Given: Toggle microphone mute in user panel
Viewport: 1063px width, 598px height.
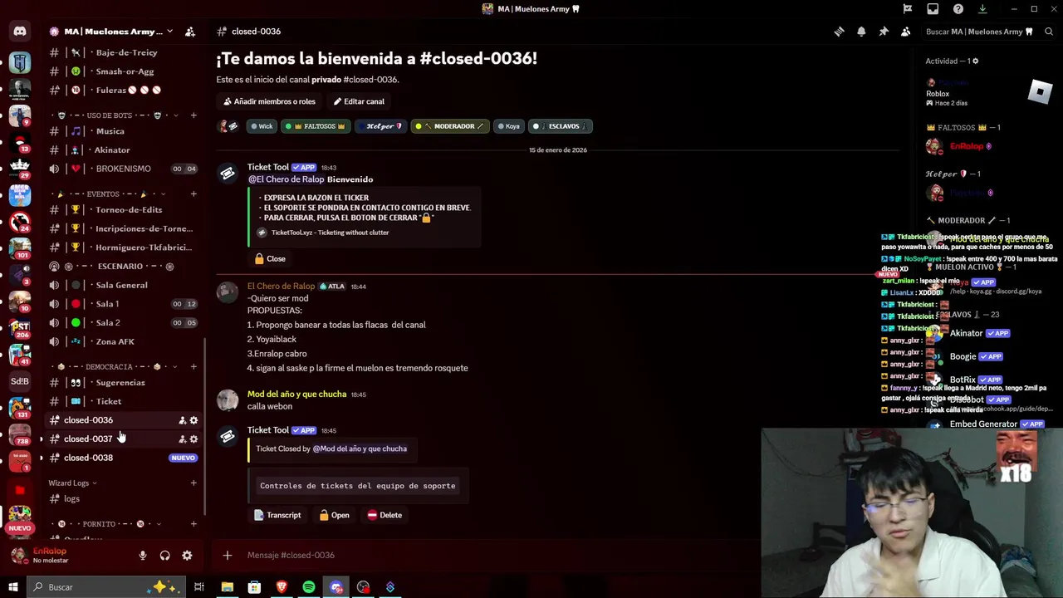Looking at the screenshot, I should point(143,556).
